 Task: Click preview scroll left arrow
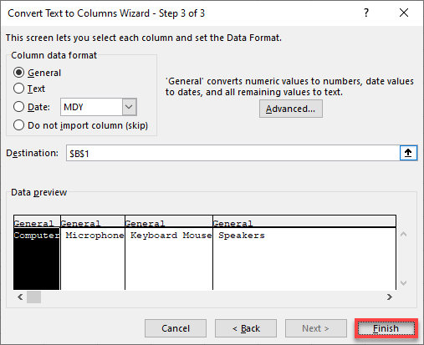pos(20,297)
